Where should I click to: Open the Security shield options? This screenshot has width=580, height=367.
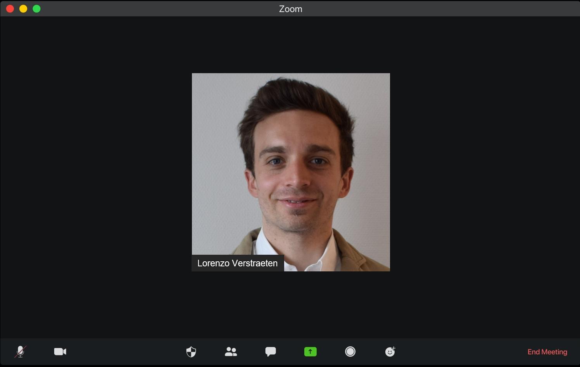pos(191,352)
